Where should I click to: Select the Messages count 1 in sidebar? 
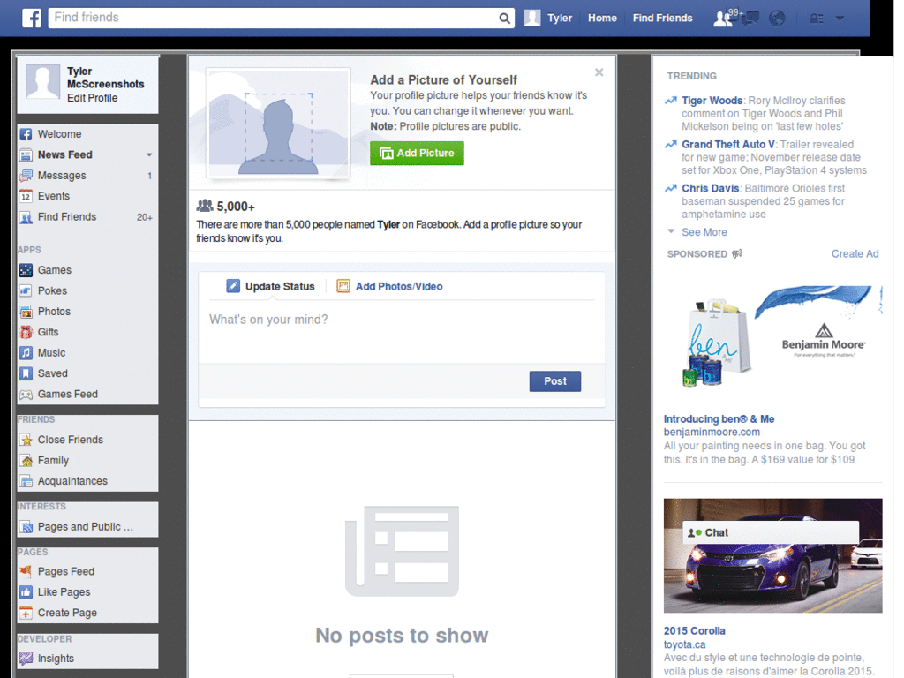click(x=149, y=176)
